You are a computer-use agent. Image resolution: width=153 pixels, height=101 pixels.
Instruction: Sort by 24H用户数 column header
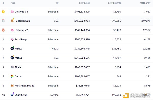(145, 3)
